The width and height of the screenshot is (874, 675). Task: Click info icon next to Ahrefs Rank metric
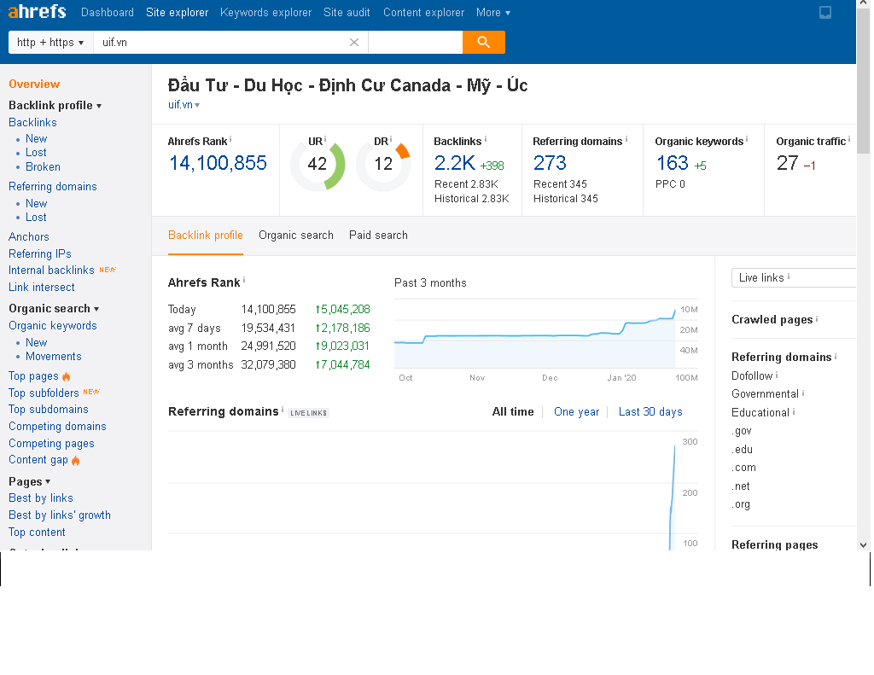[x=230, y=139]
